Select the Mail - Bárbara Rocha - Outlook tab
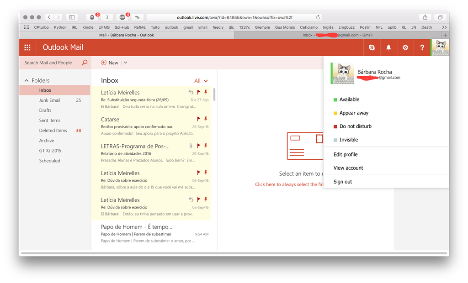The image size is (468, 283). coord(127,35)
